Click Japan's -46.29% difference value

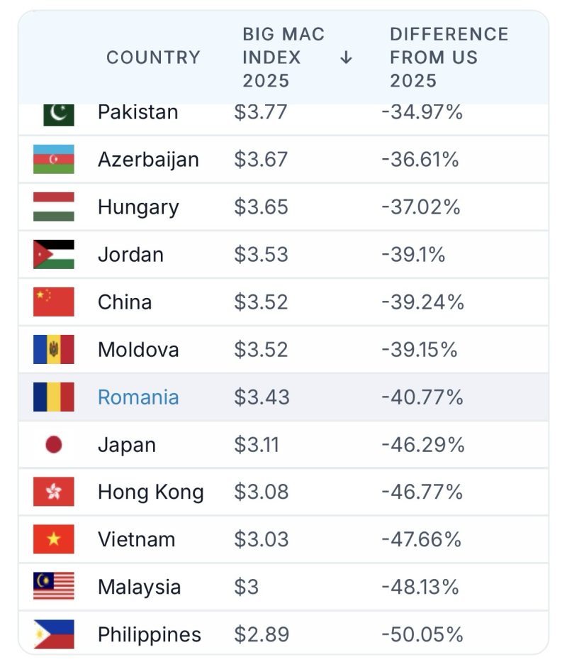422,445
